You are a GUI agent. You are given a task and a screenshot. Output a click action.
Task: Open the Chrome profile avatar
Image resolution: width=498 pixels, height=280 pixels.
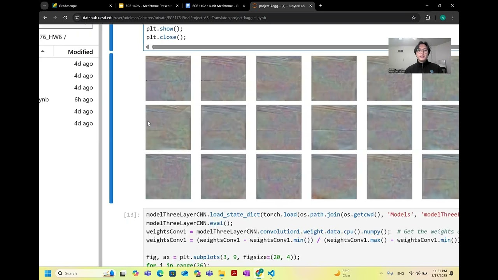click(443, 17)
